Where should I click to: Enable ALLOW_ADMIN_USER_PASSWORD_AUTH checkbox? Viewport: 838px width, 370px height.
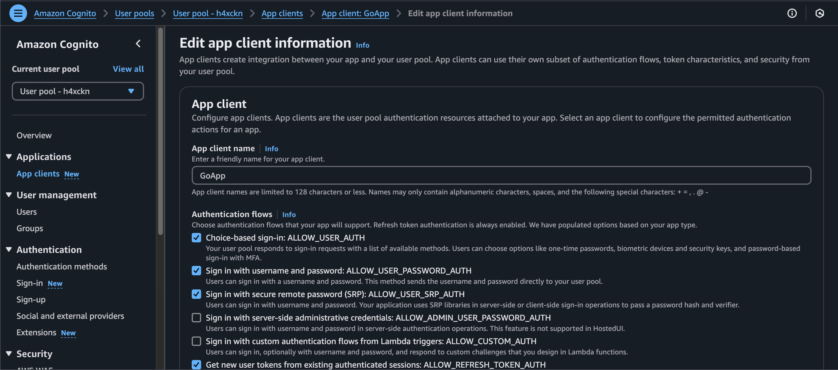[196, 318]
